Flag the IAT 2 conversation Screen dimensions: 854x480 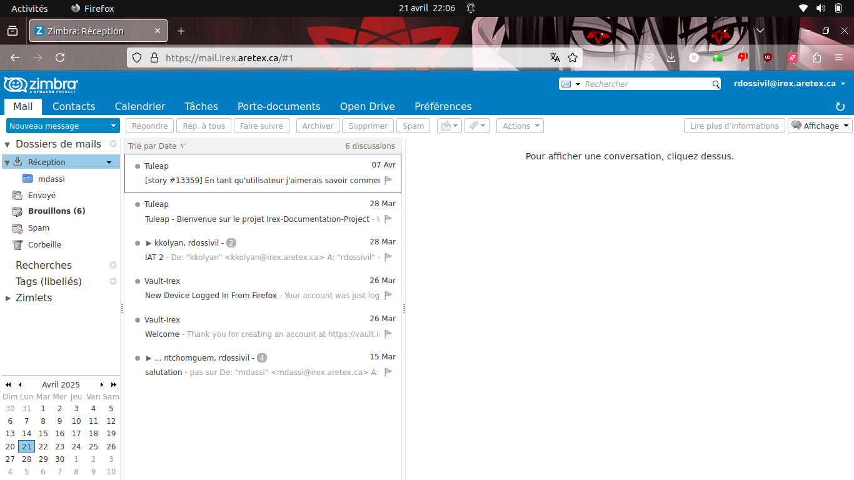coord(388,257)
